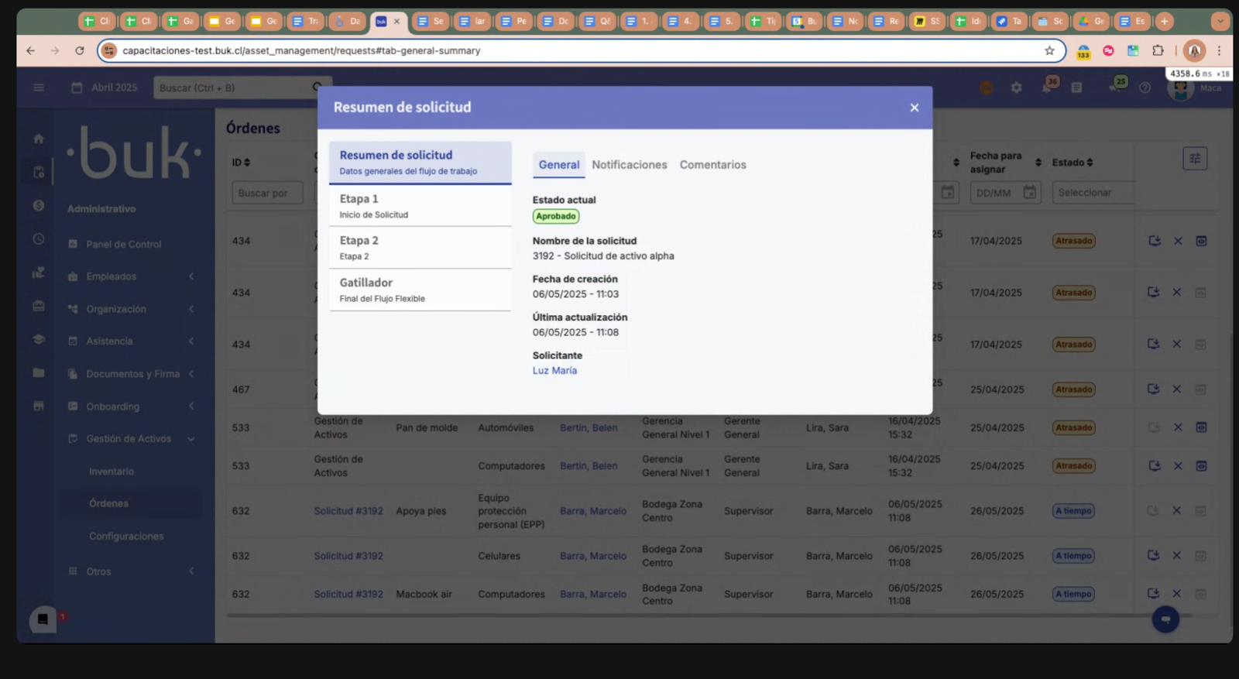Click the Fecha para asignar date field
The image size is (1239, 679).
point(1004,193)
